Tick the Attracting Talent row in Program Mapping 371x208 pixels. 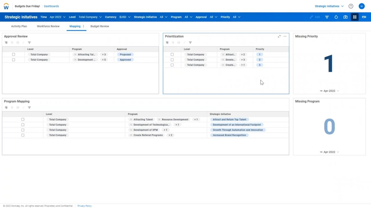23,119
